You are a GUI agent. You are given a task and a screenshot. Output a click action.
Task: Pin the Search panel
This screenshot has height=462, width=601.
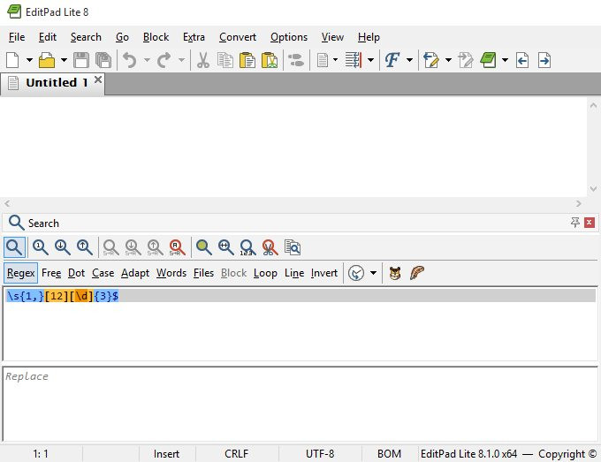point(575,223)
